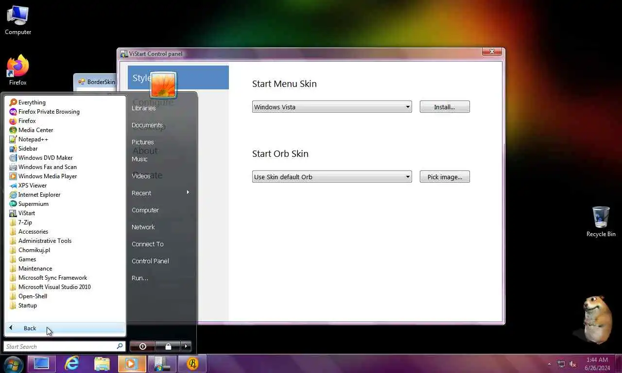
Task: Expand the Open-Shell folder
Action: (x=28, y=296)
